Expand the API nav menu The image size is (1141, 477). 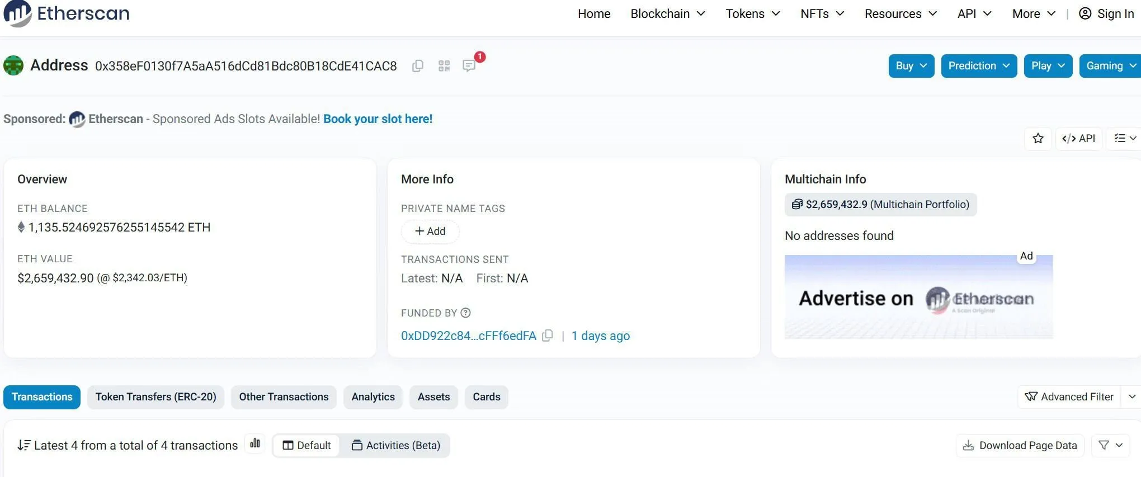point(974,13)
